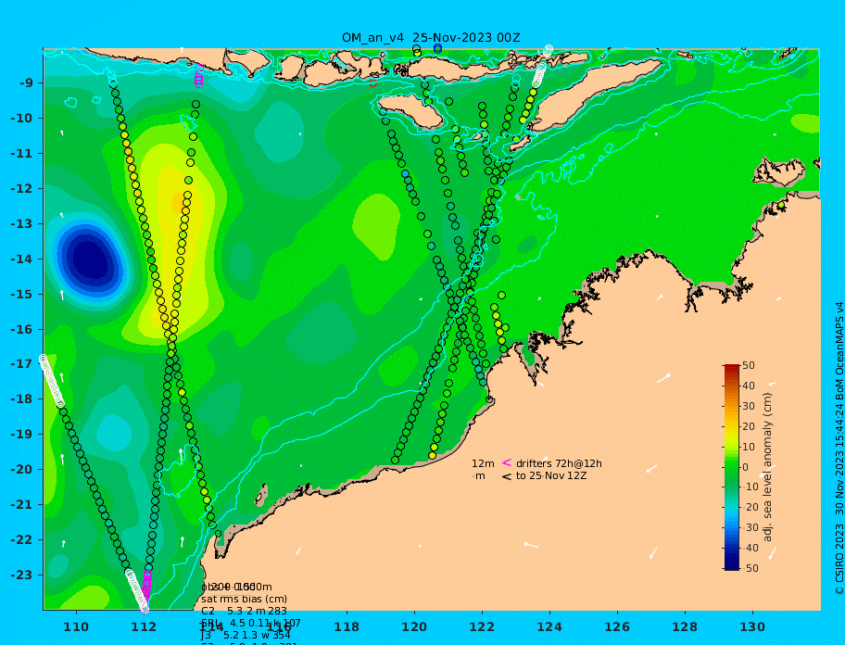Click the map title 'OM_an_v4 25-Nov-2023 00Z'
This screenshot has width=845, height=645.
tap(431, 38)
